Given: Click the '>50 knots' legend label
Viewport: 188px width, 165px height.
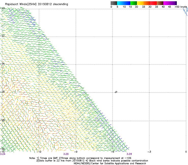Looking at the screenshot, I should point(181,7).
